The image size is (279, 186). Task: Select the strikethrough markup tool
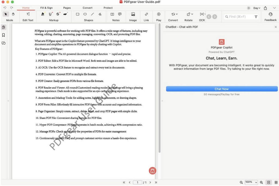tap(58, 14)
